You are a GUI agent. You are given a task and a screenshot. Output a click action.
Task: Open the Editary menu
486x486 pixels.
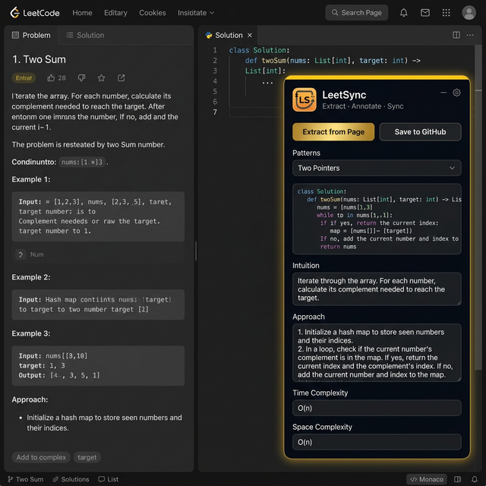point(115,13)
